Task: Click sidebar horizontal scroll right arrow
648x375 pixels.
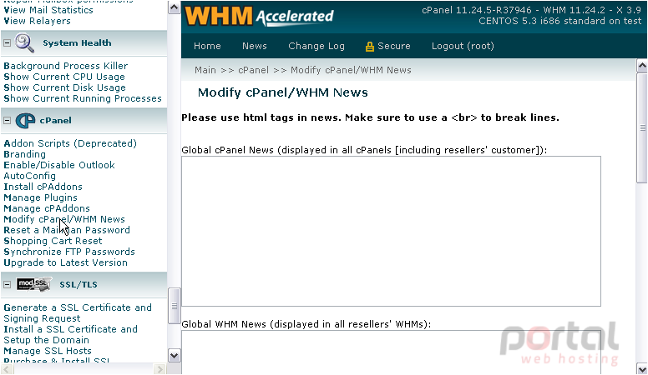Action: pos(159,369)
